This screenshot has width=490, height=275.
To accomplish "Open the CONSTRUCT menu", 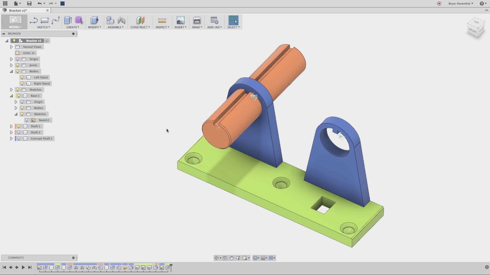I will click(x=140, y=27).
